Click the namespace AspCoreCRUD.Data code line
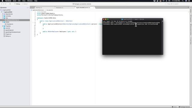This screenshot has width=192, height=108. point(46,18)
